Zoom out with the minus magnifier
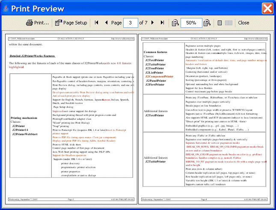This screenshot has width=276, height=210. tap(175, 23)
